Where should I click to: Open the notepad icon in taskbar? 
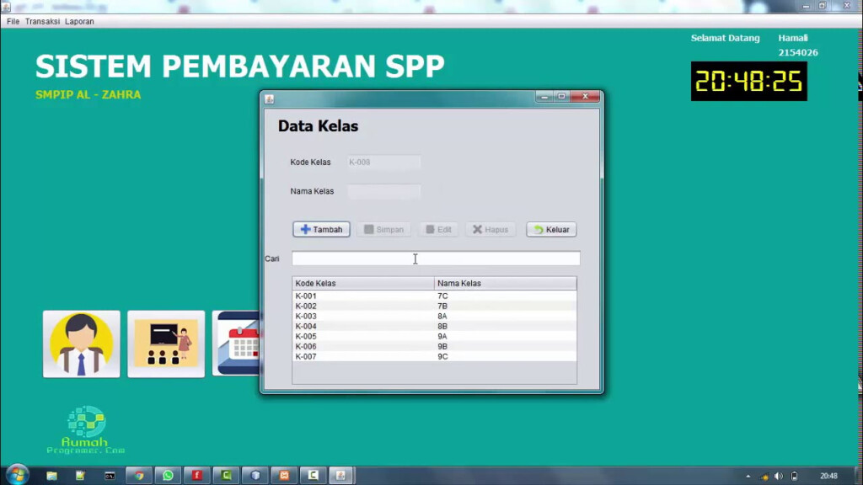click(x=80, y=476)
